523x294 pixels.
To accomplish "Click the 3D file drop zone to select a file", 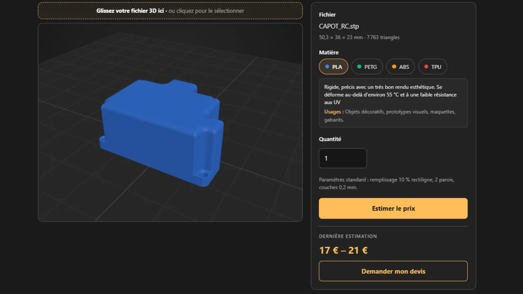I will 170,11.
